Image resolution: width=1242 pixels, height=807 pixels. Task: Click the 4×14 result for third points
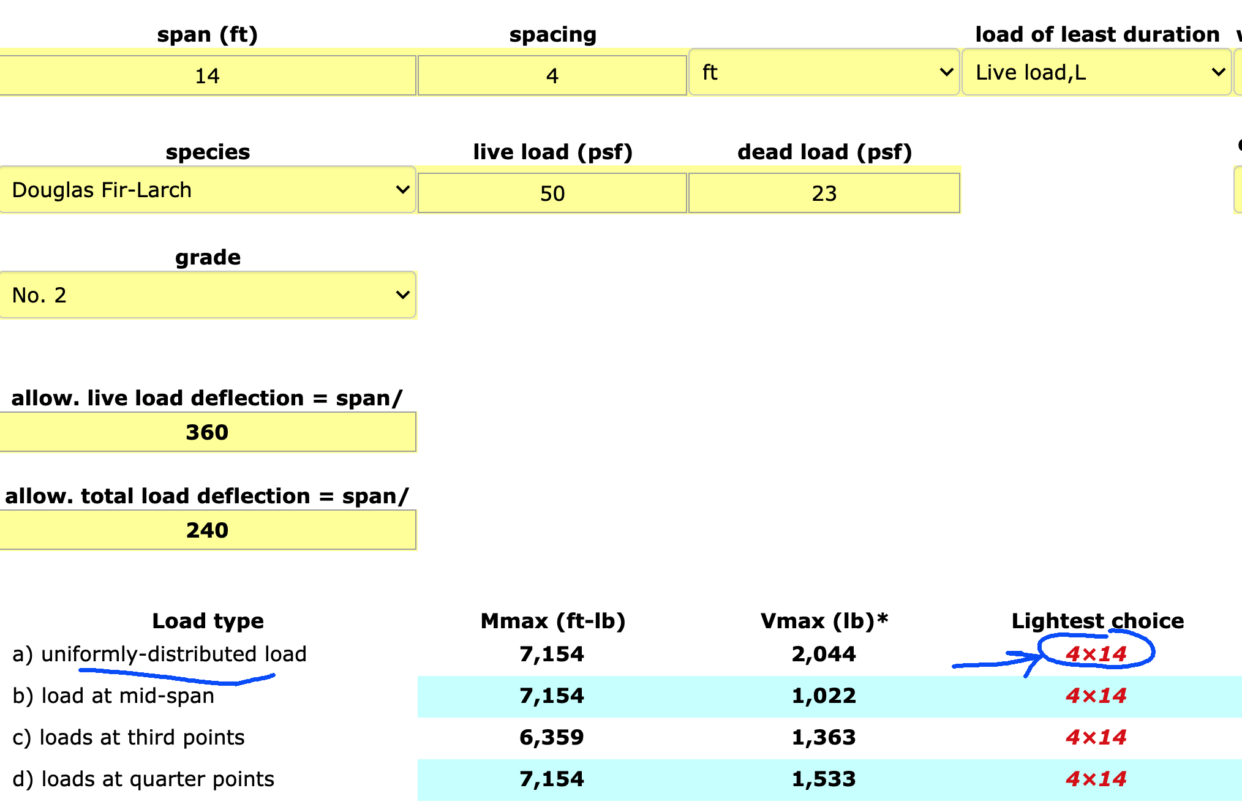click(x=1096, y=737)
